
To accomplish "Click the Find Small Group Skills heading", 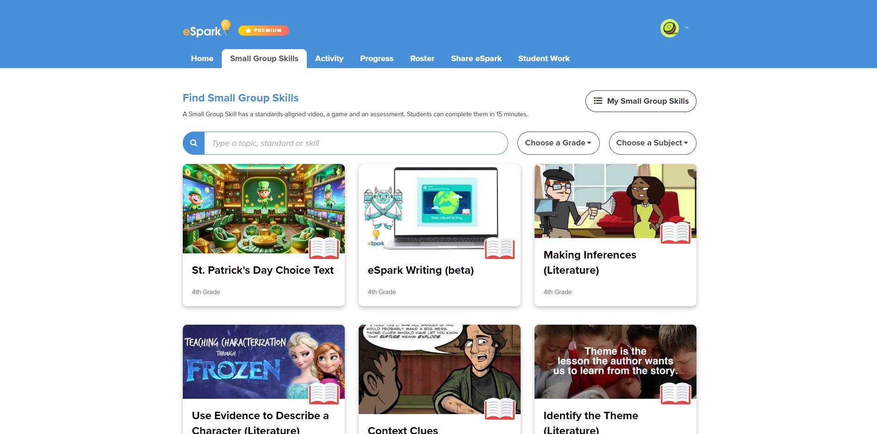I will (241, 98).
